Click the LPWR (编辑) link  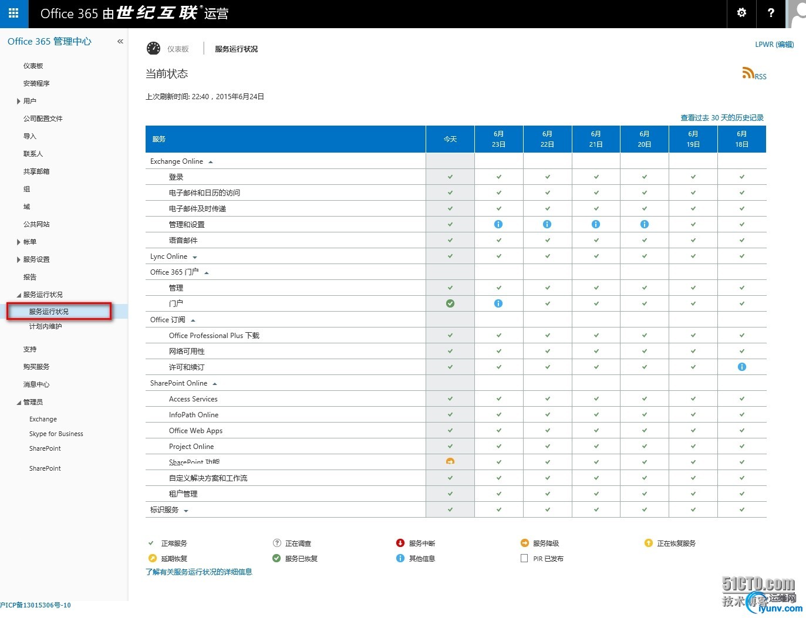point(774,45)
